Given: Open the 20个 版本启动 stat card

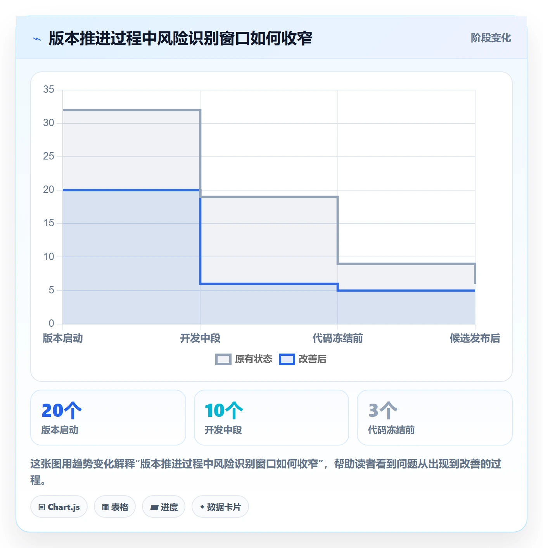Looking at the screenshot, I should [x=108, y=418].
